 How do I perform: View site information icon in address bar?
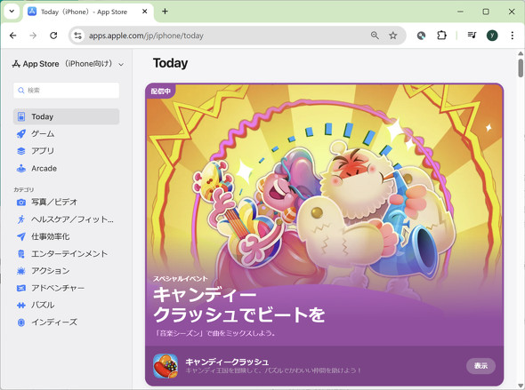pyautogui.click(x=78, y=36)
